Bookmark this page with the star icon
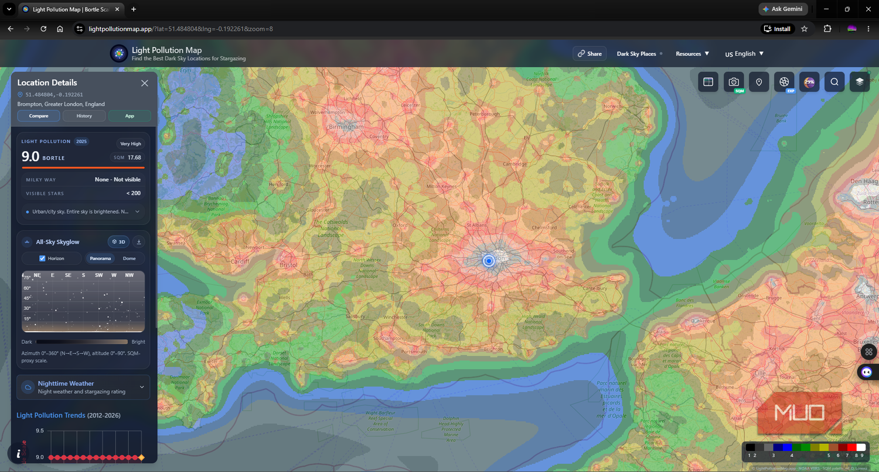Image resolution: width=879 pixels, height=472 pixels. pos(804,29)
